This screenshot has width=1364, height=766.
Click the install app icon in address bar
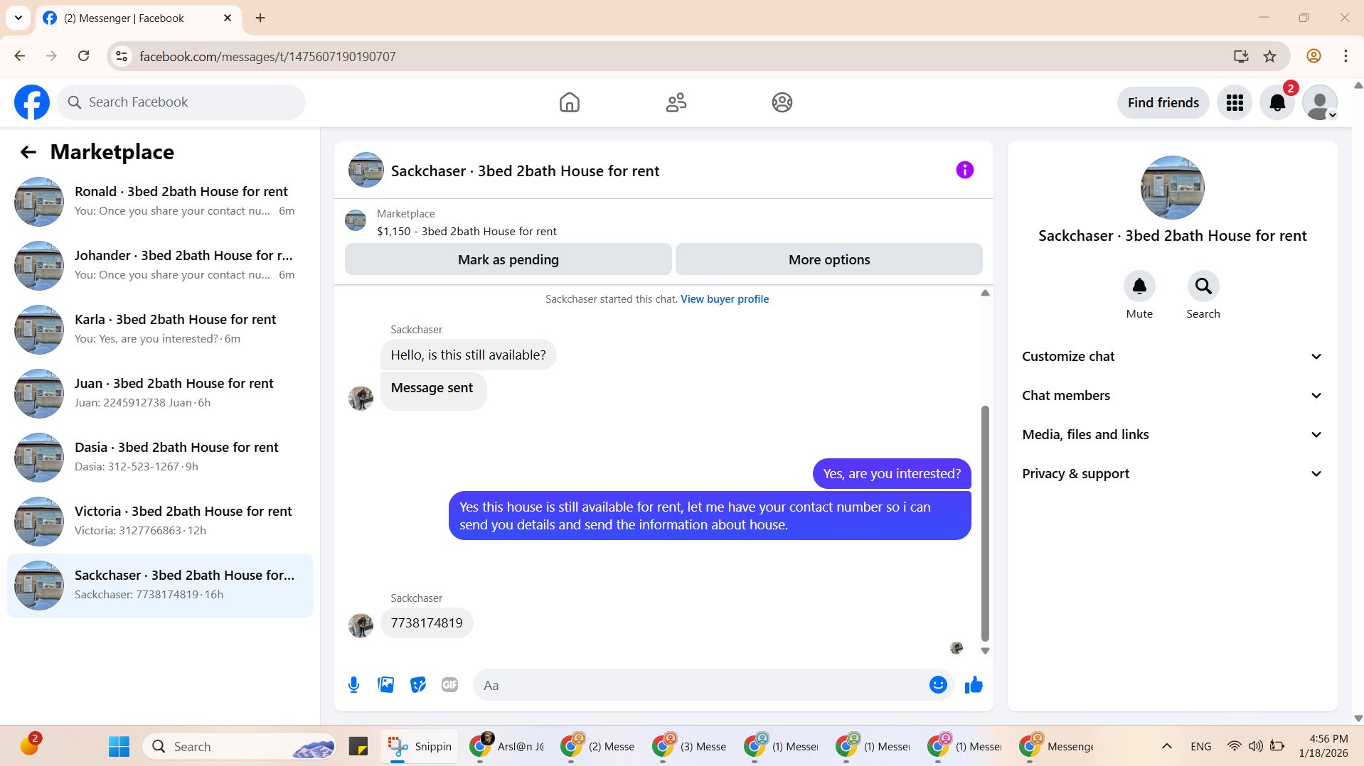(1241, 56)
